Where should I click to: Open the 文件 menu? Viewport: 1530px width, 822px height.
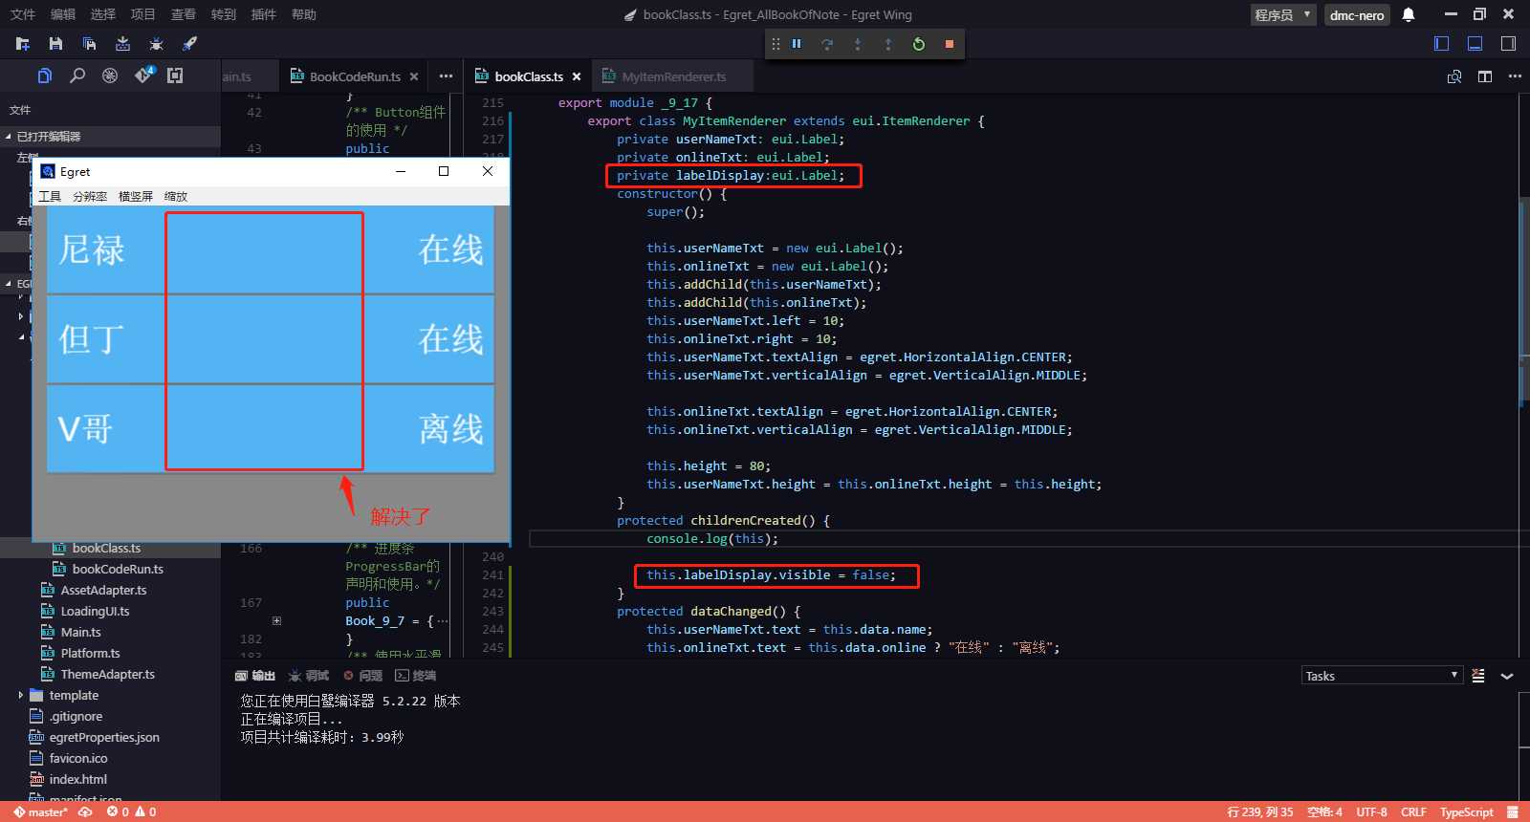click(23, 14)
